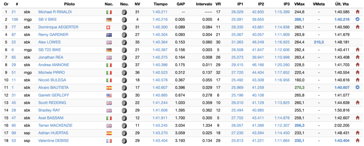Click the tyre icon in Valentine DEBISE row

(124, 141)
